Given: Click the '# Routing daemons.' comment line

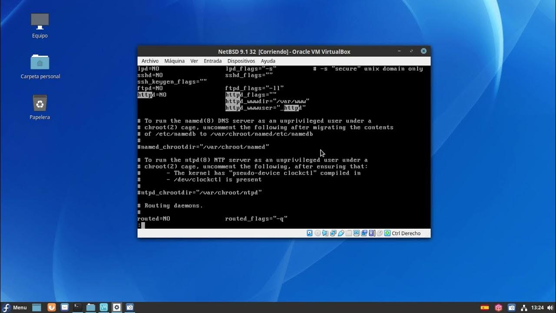Looking at the screenshot, I should [170, 206].
